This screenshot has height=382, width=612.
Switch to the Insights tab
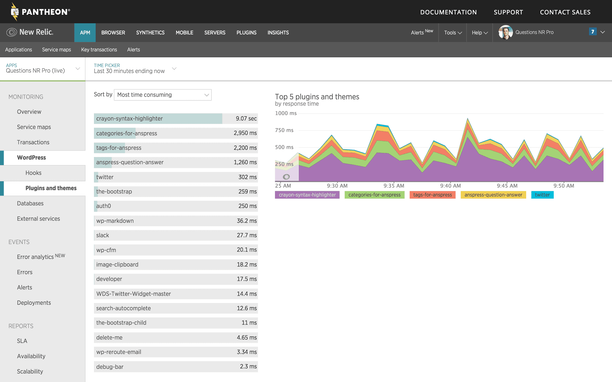(x=278, y=33)
